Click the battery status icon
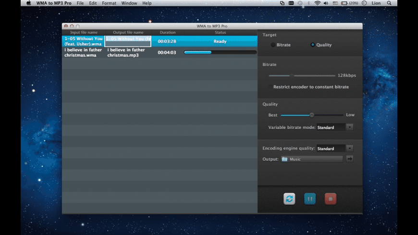The width and height of the screenshot is (418, 235). tap(344, 3)
